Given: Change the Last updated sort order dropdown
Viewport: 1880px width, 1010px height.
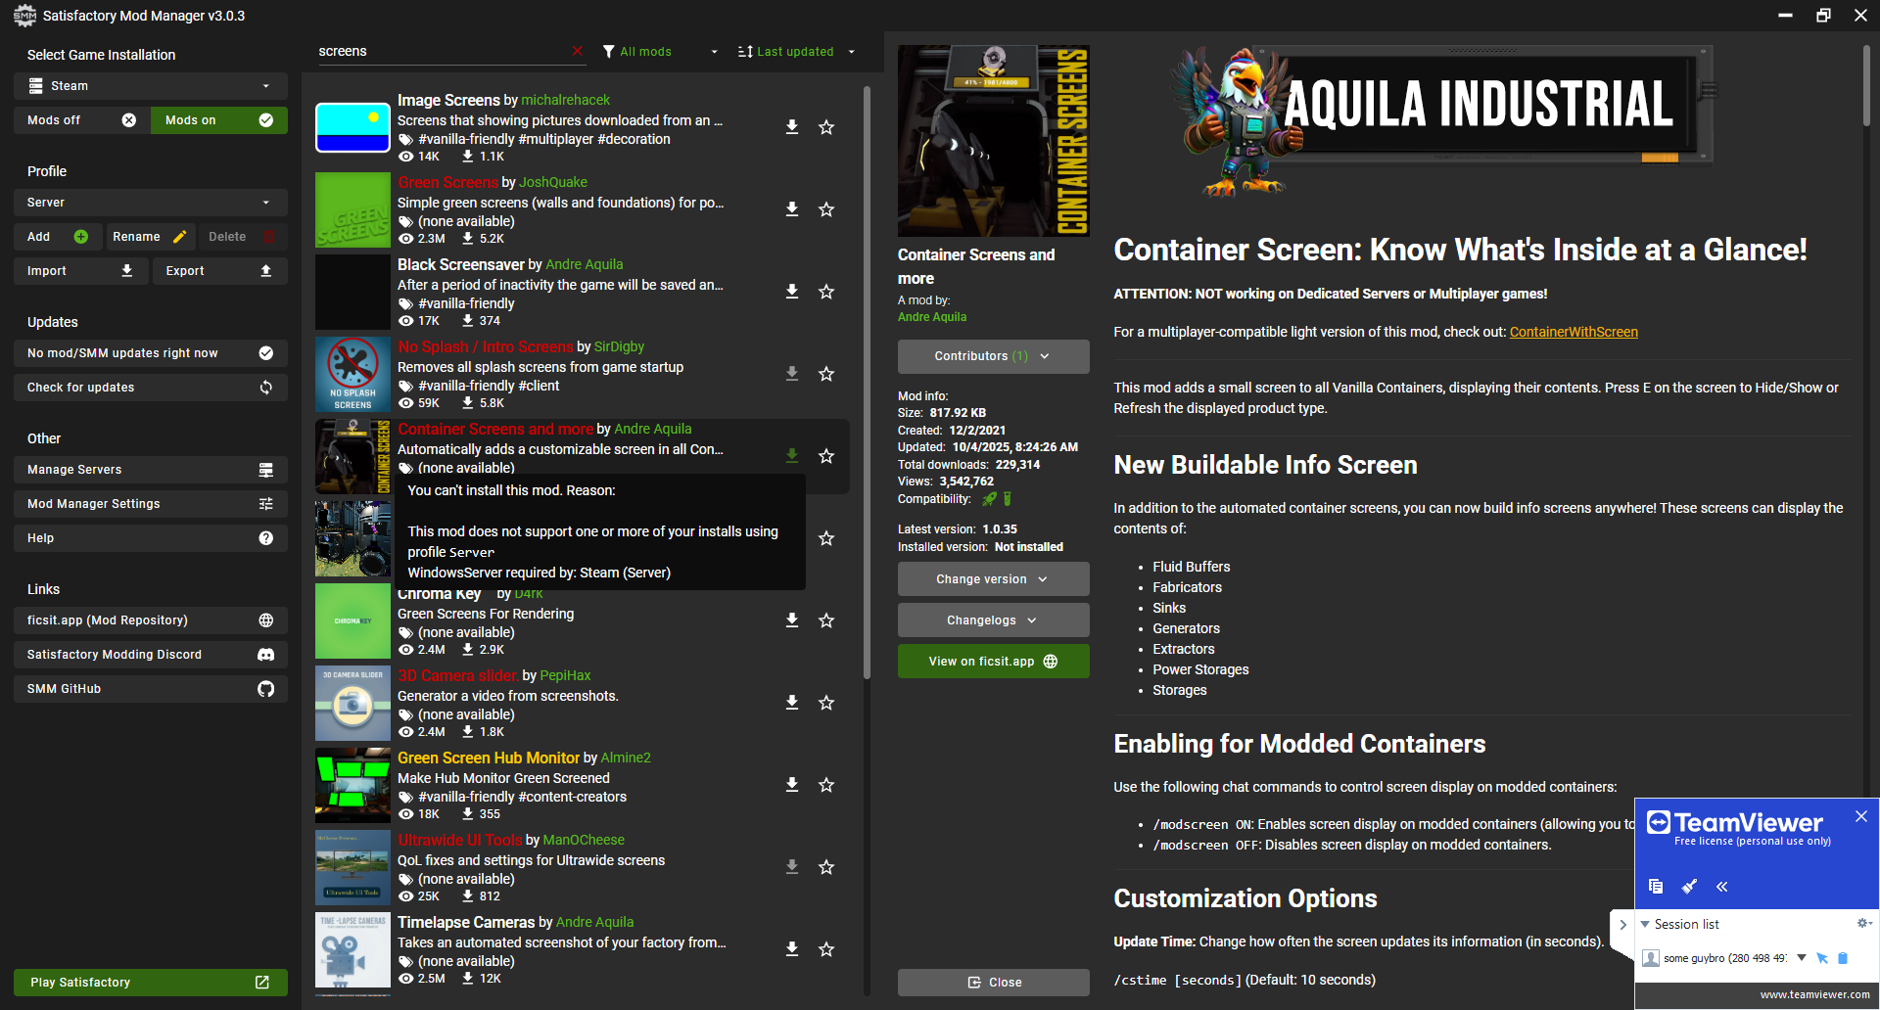Looking at the screenshot, I should pyautogui.click(x=796, y=52).
